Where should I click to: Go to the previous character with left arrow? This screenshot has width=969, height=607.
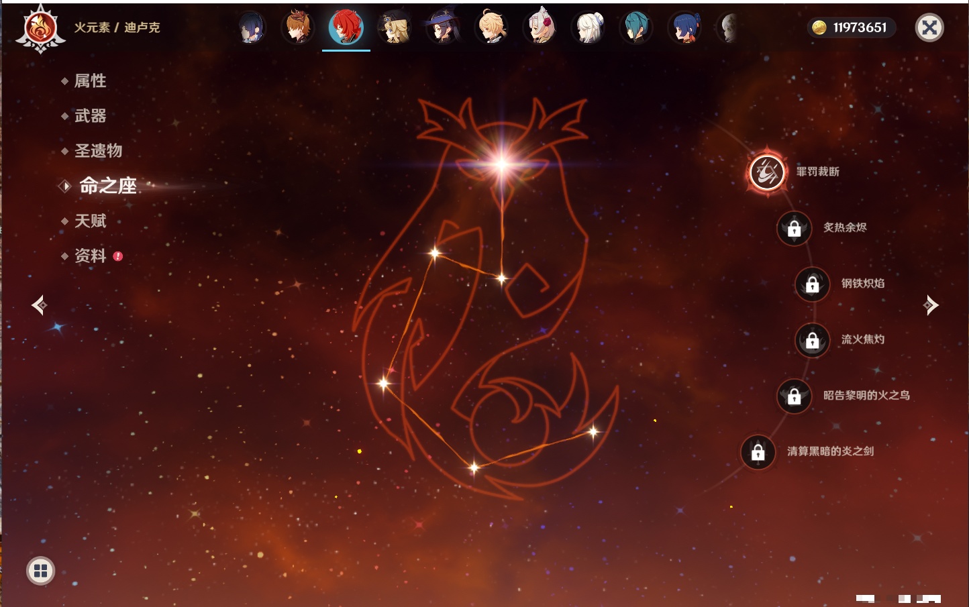(x=40, y=305)
